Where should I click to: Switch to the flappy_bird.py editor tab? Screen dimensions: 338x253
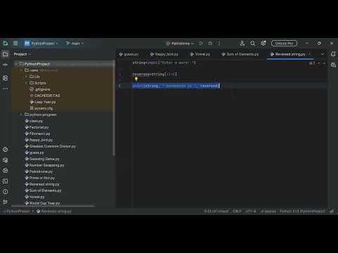pyautogui.click(x=164, y=54)
